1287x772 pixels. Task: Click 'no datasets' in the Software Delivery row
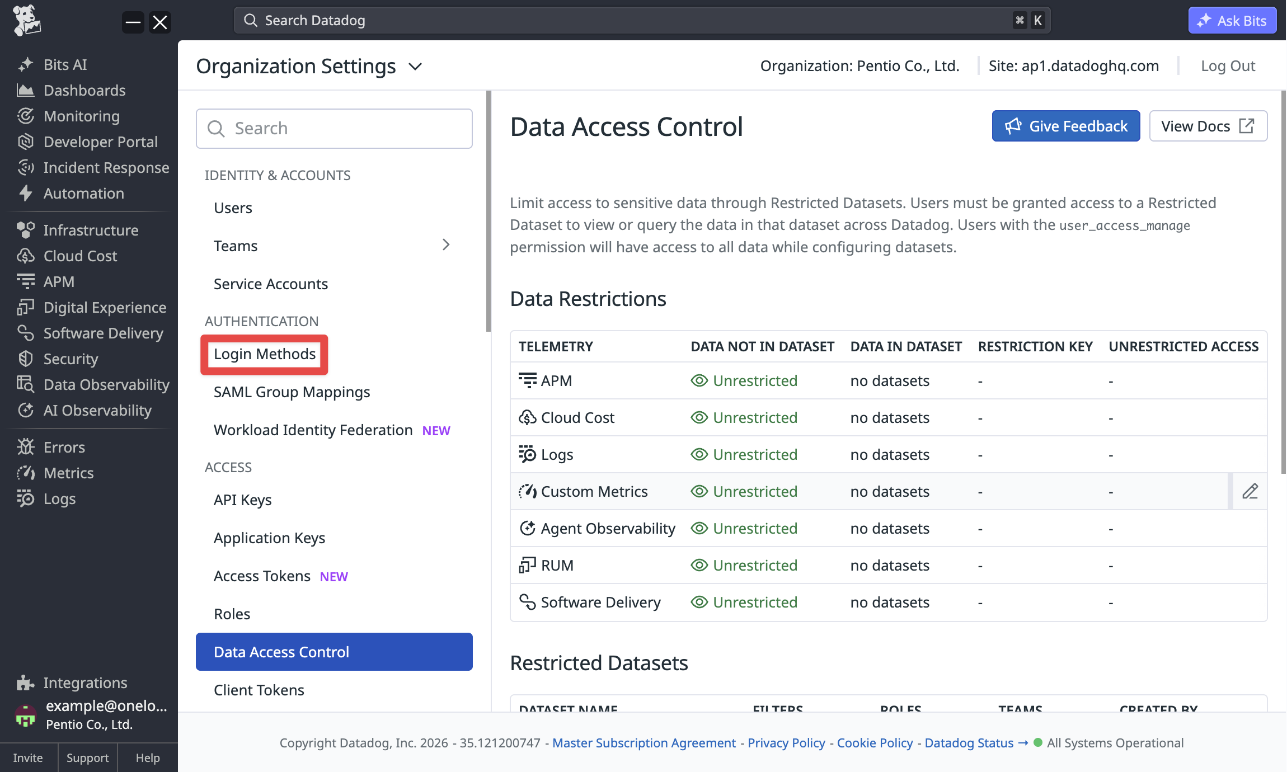(890, 602)
